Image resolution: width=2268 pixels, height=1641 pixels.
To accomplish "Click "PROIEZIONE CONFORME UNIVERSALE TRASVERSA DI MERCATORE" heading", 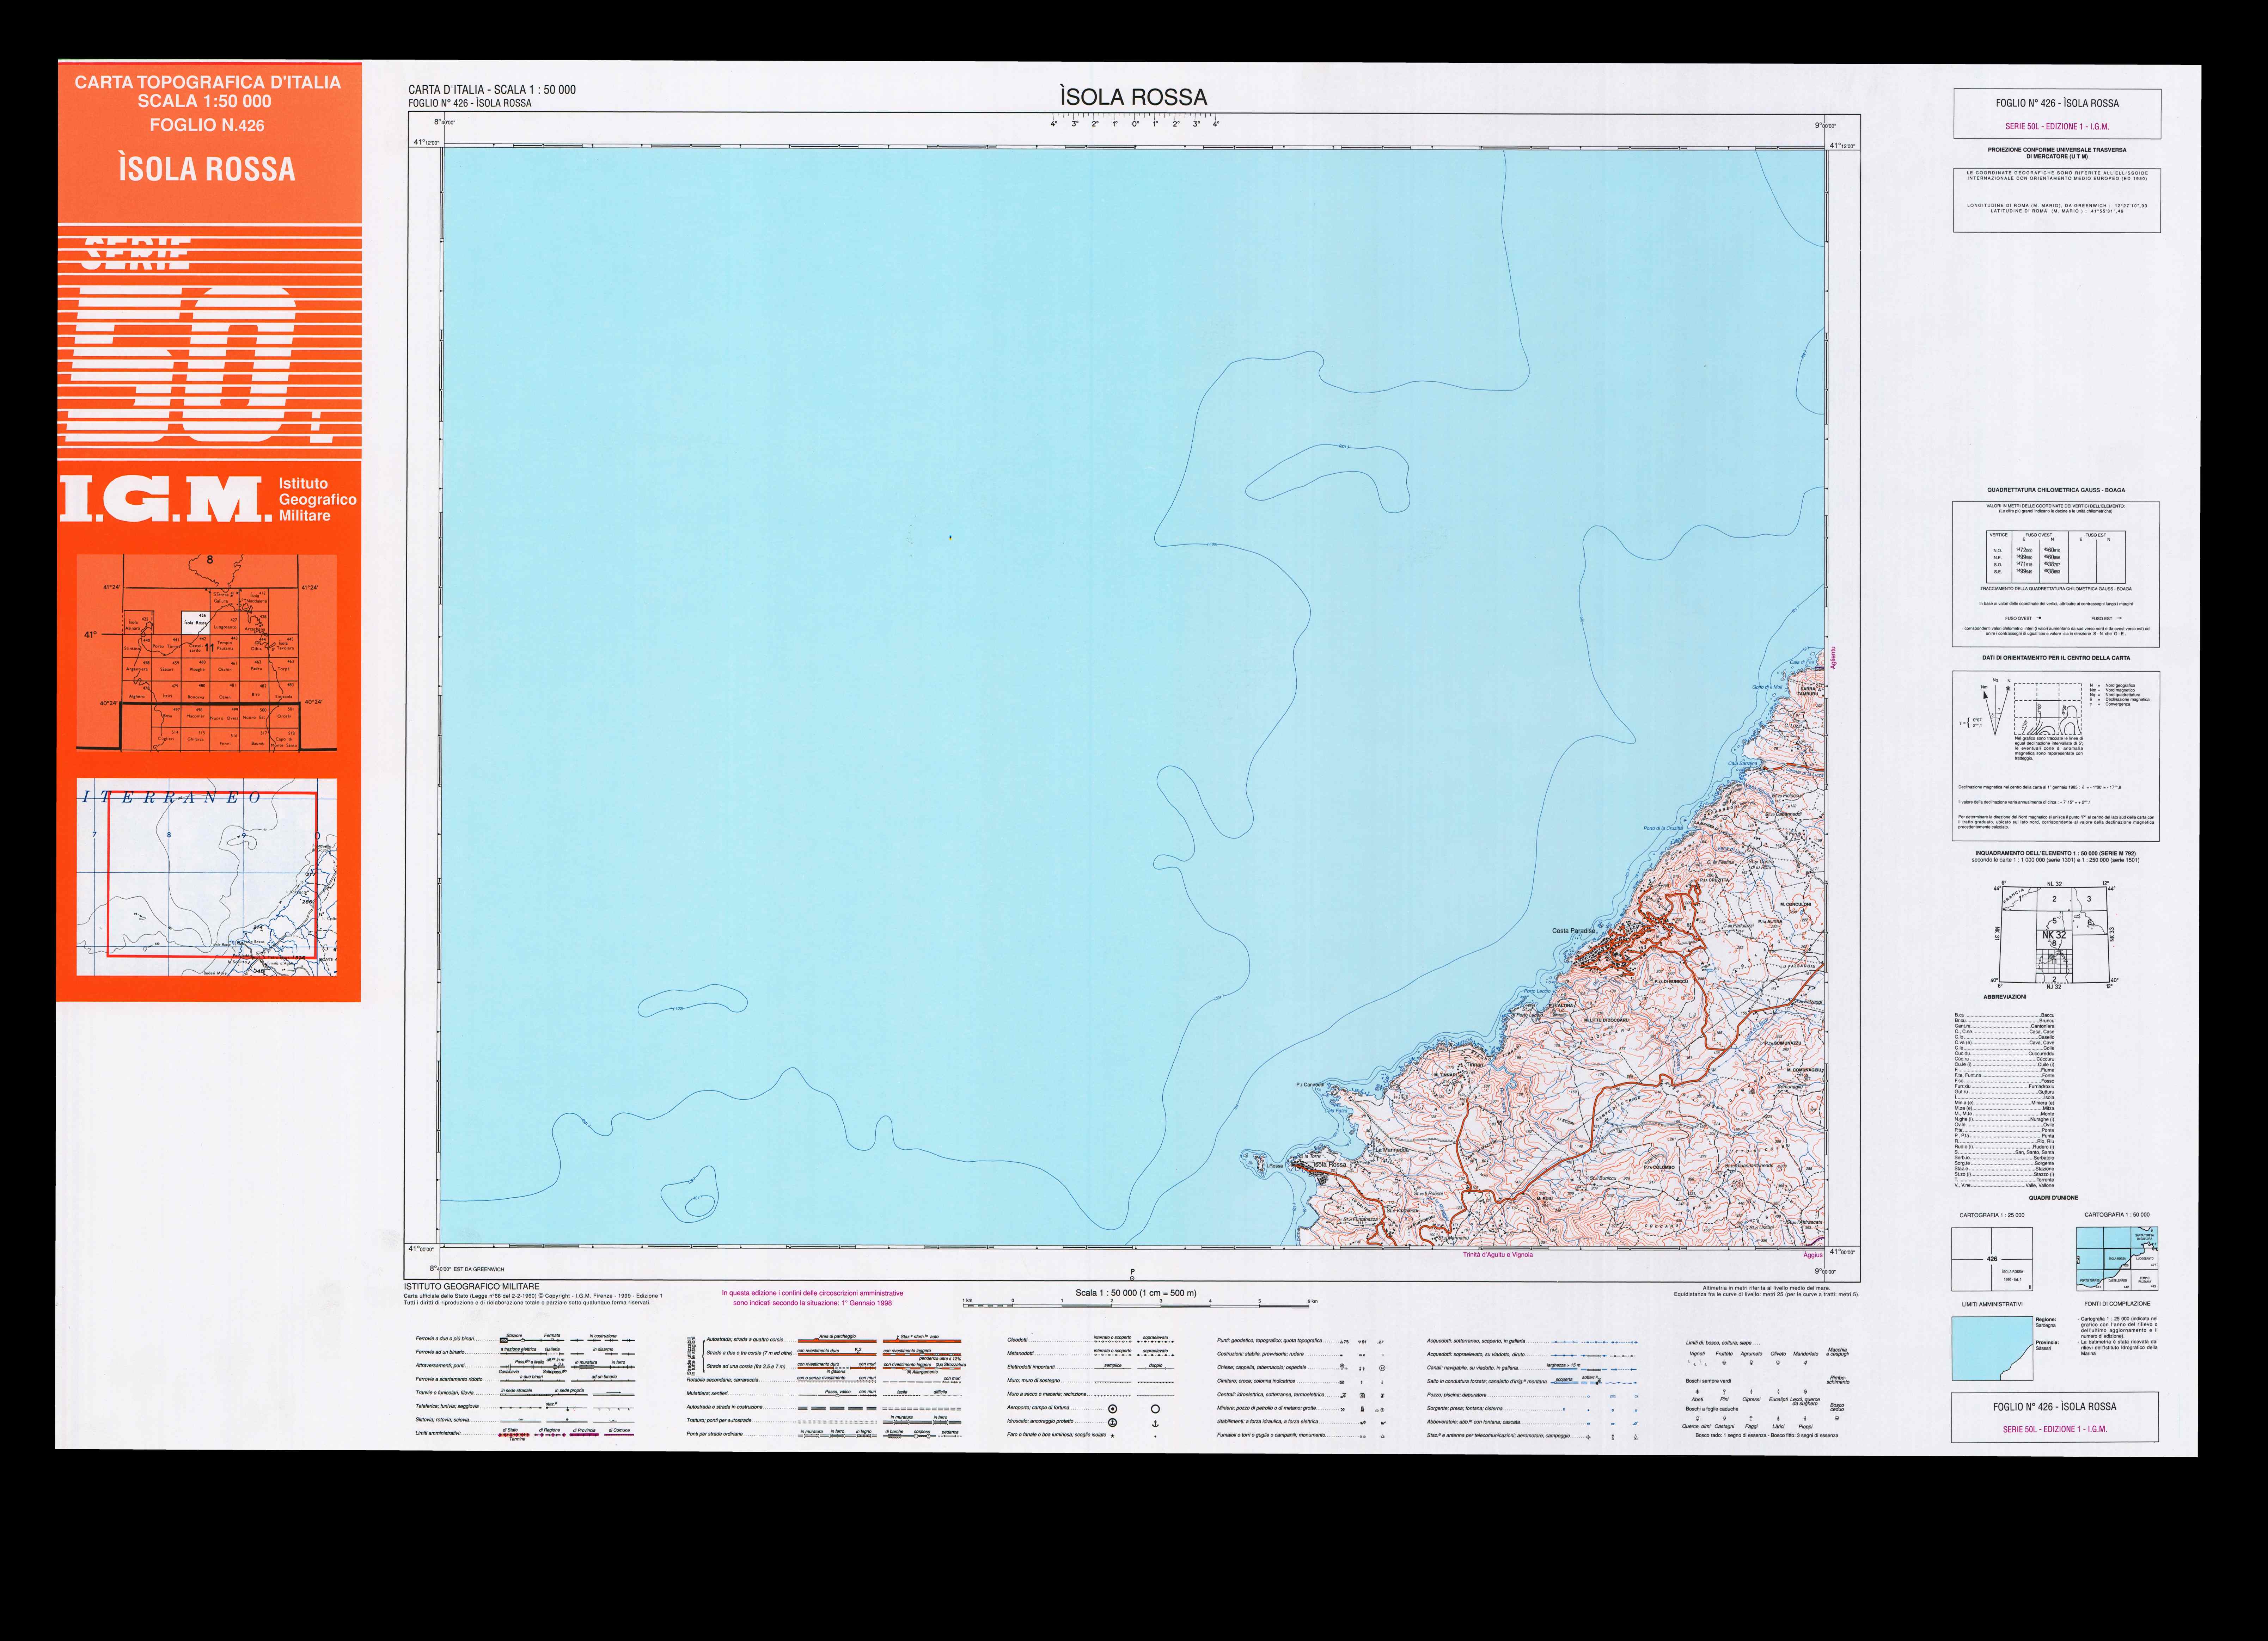I will (x=2057, y=153).
